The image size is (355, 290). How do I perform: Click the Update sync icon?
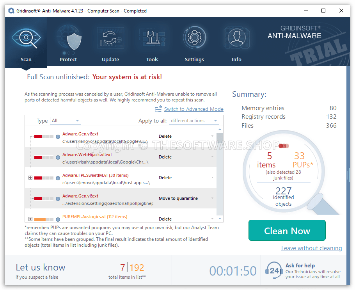[110, 37]
